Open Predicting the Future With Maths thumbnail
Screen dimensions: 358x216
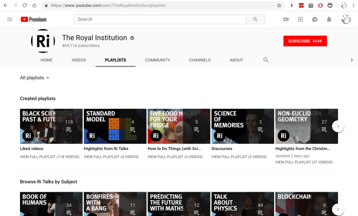179,204
